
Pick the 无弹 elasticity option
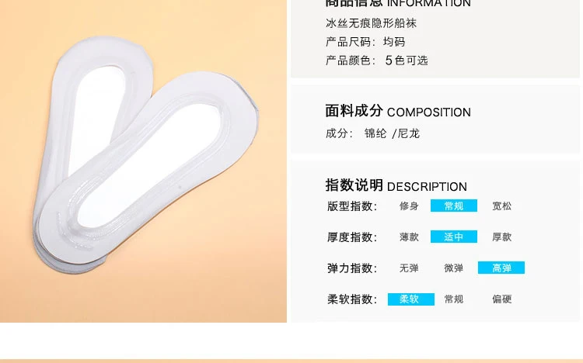tap(409, 268)
